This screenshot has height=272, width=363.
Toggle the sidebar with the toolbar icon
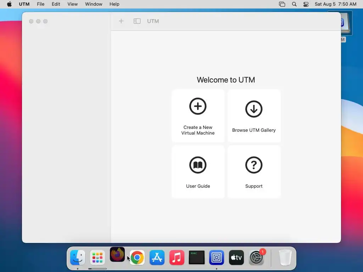(137, 21)
